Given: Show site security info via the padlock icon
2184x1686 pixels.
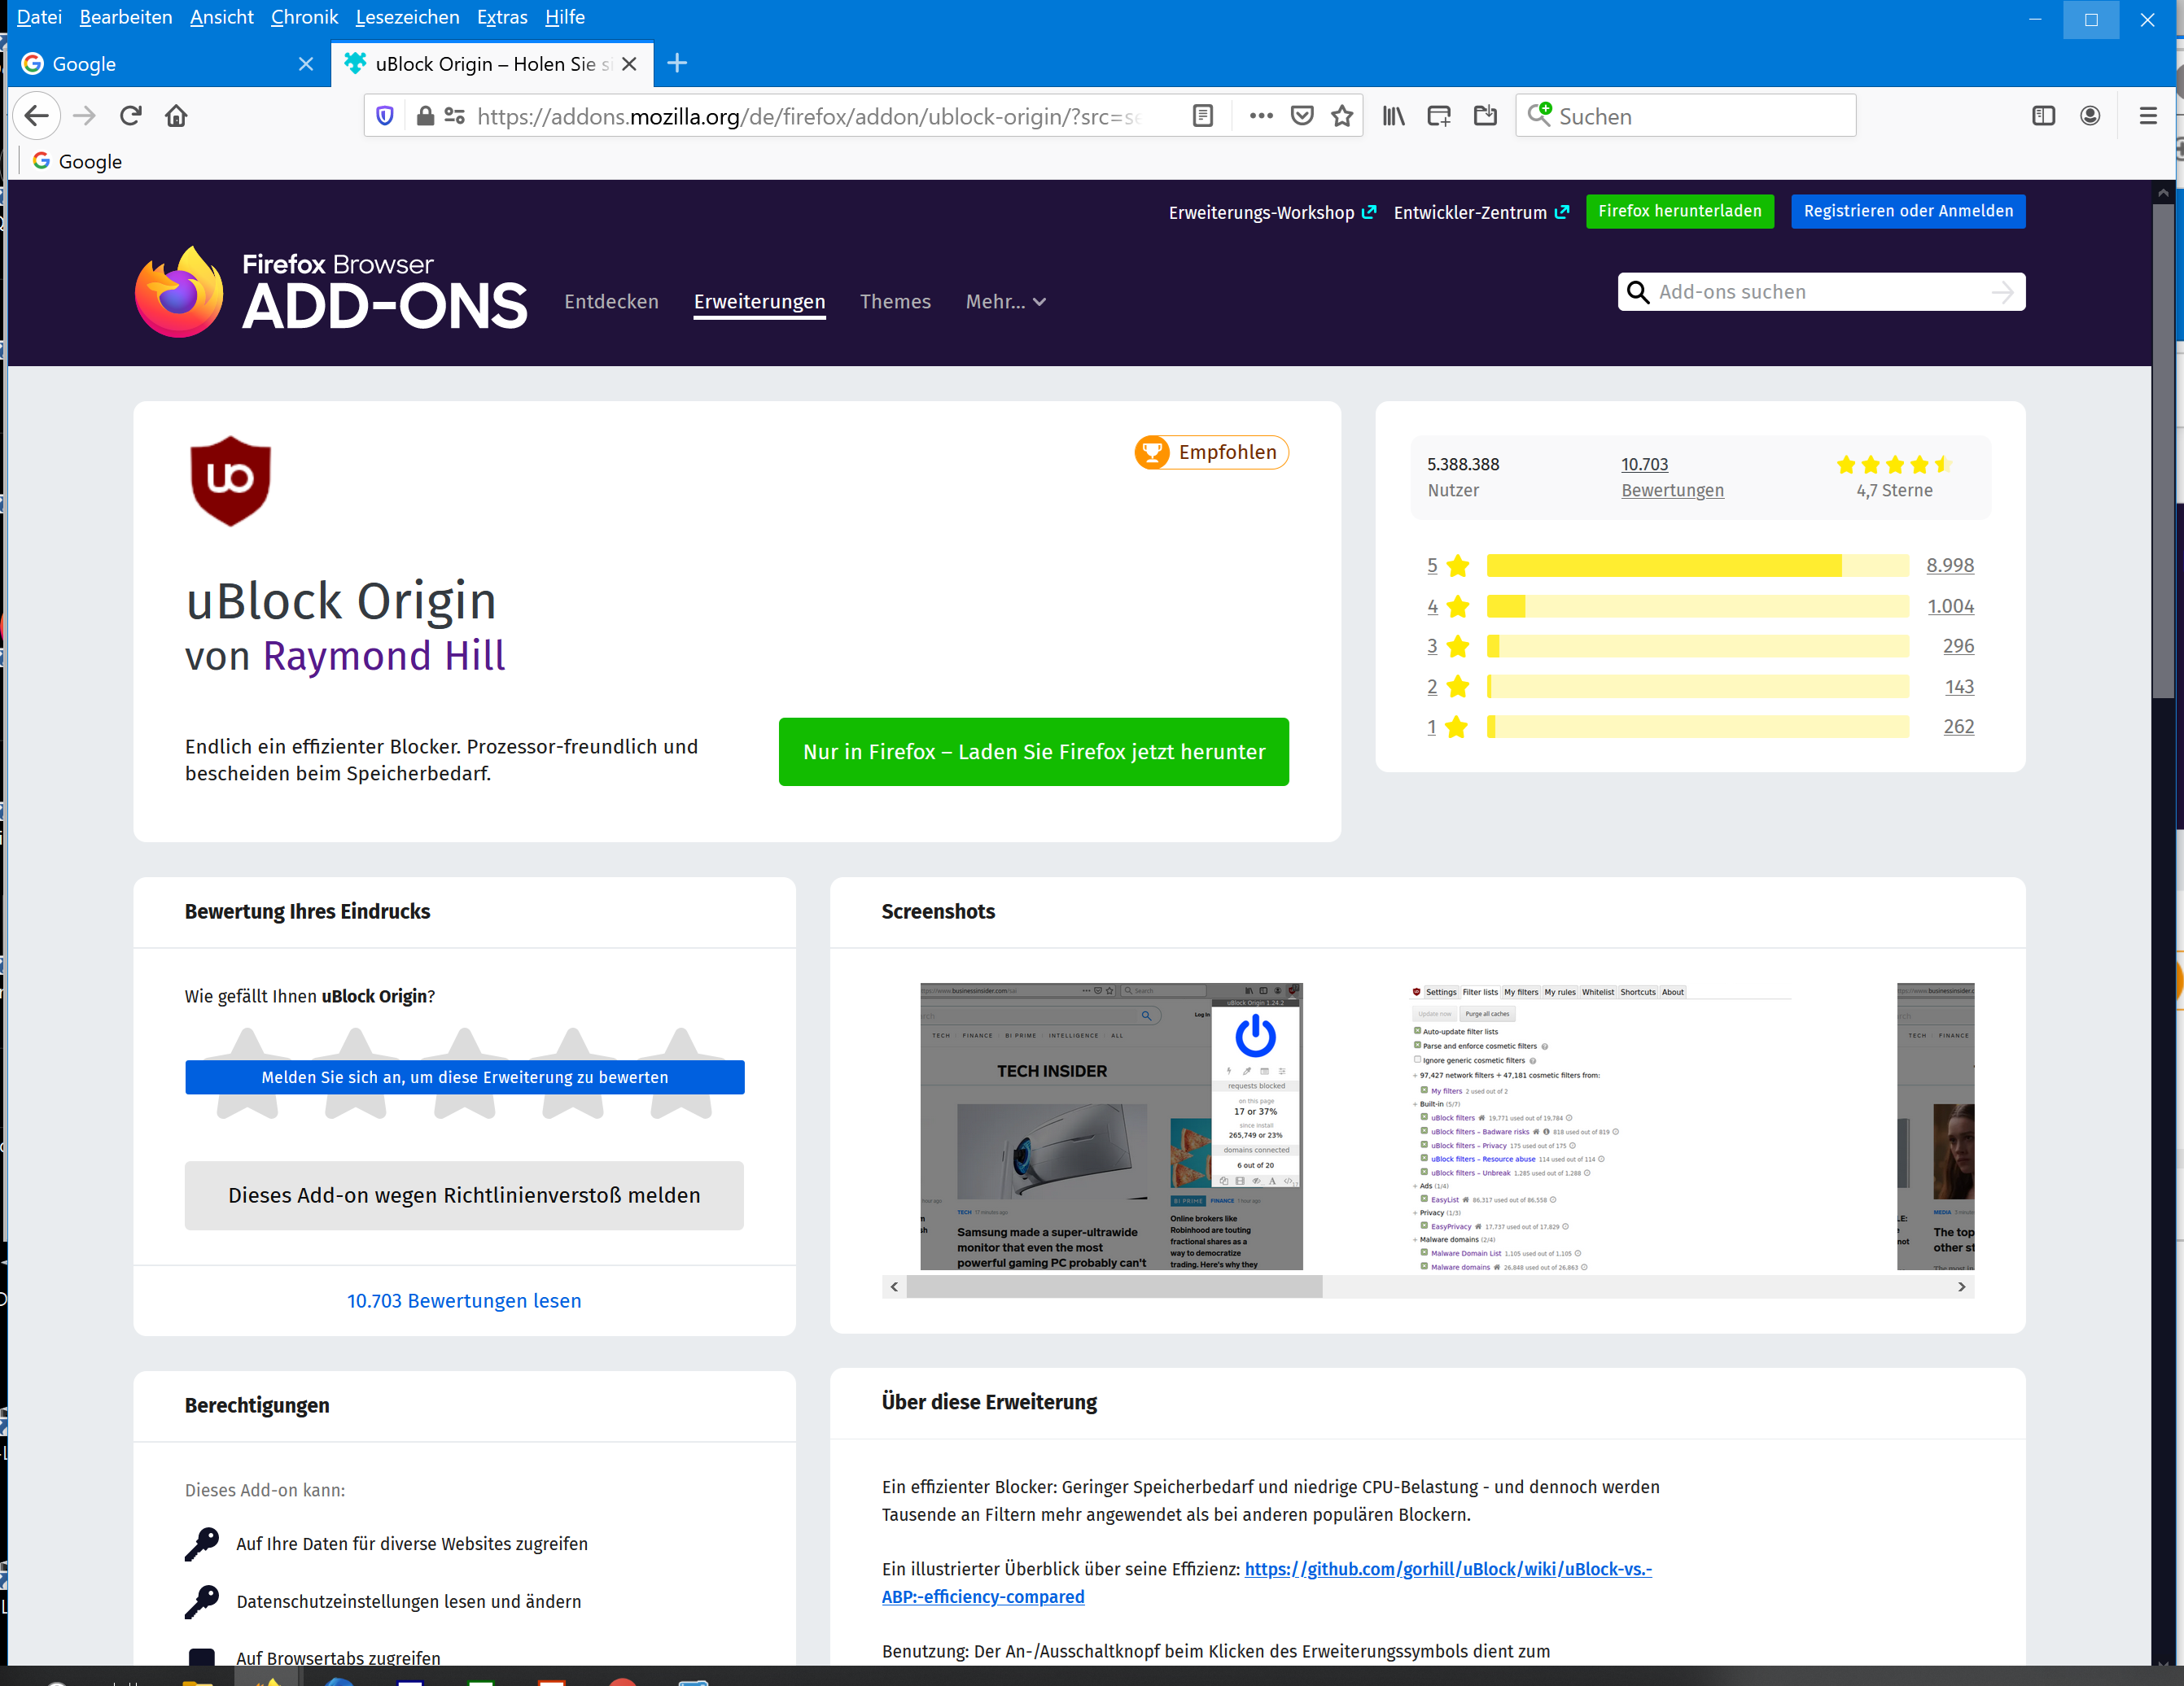Looking at the screenshot, I should [x=425, y=116].
